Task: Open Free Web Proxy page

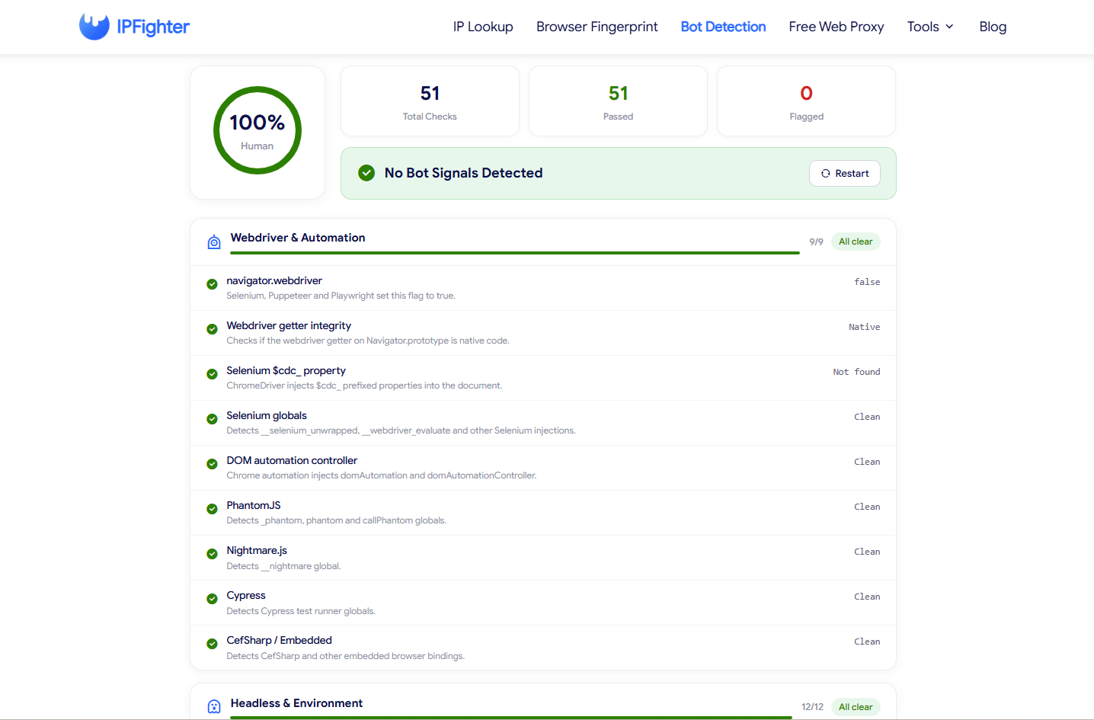Action: tap(836, 27)
